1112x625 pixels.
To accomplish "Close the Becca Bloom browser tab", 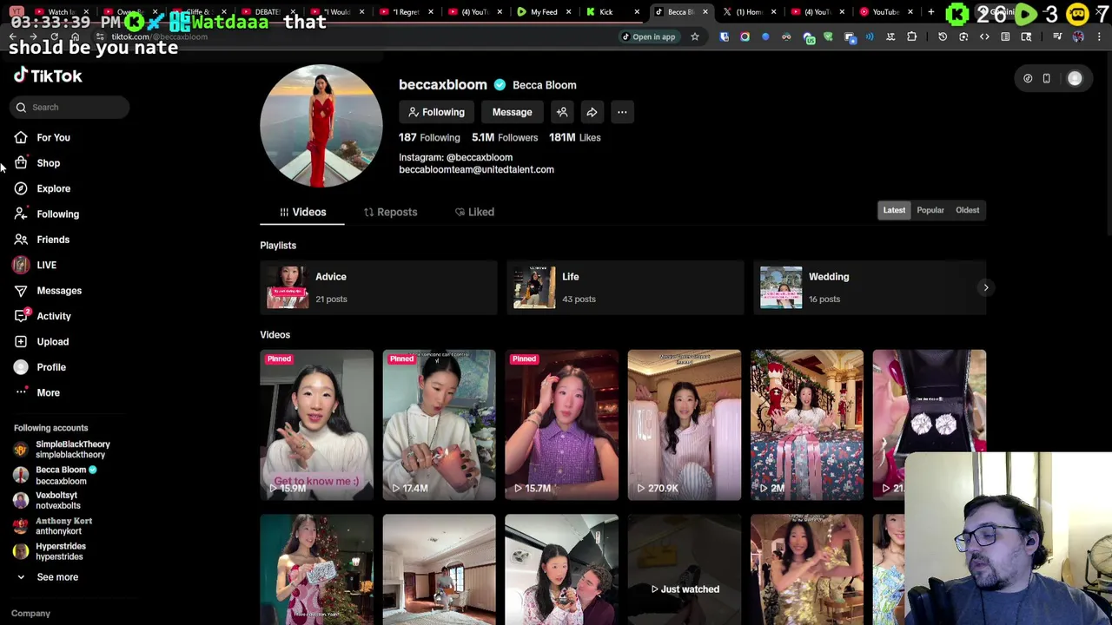I will pos(705,12).
